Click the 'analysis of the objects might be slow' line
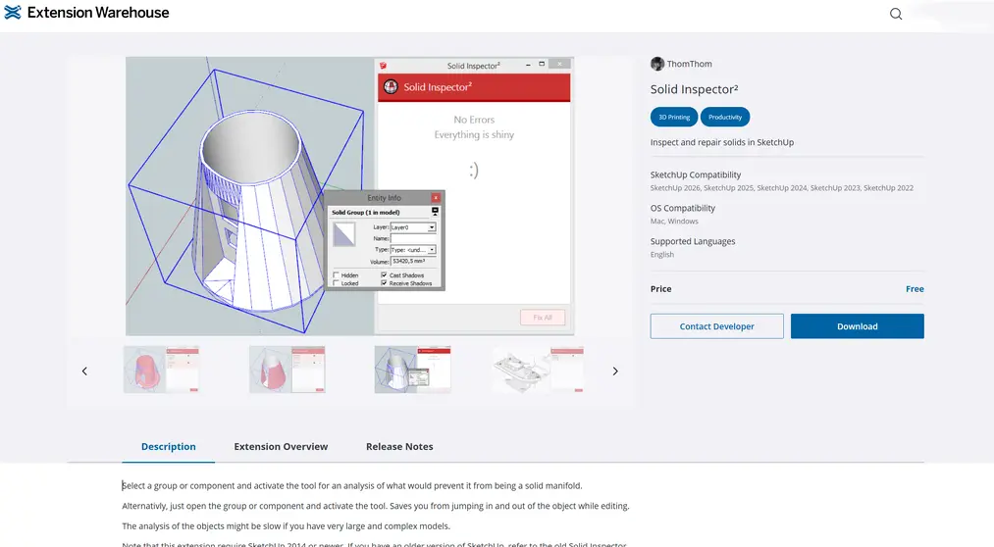The image size is (994, 547). (x=286, y=526)
